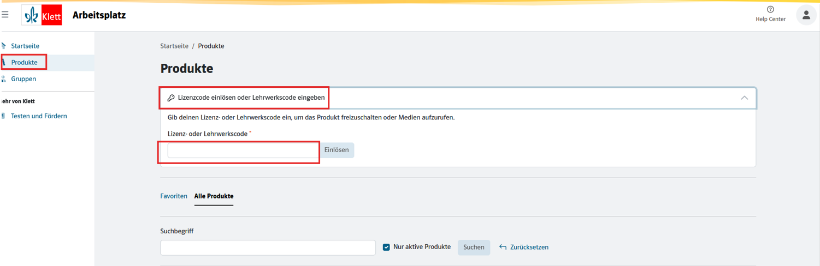Image resolution: width=820 pixels, height=266 pixels.
Task: Click the Suchen button
Action: click(x=474, y=247)
